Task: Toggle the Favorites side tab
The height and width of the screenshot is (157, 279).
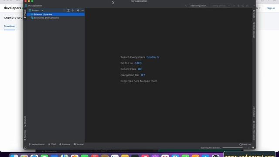Action: (x=25, y=135)
